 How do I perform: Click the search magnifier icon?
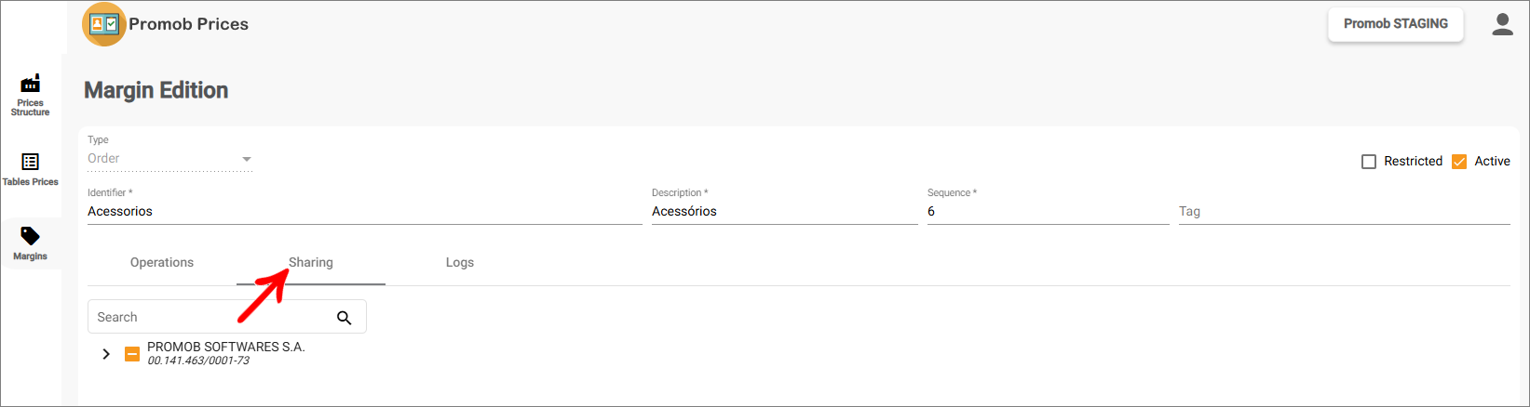point(344,318)
